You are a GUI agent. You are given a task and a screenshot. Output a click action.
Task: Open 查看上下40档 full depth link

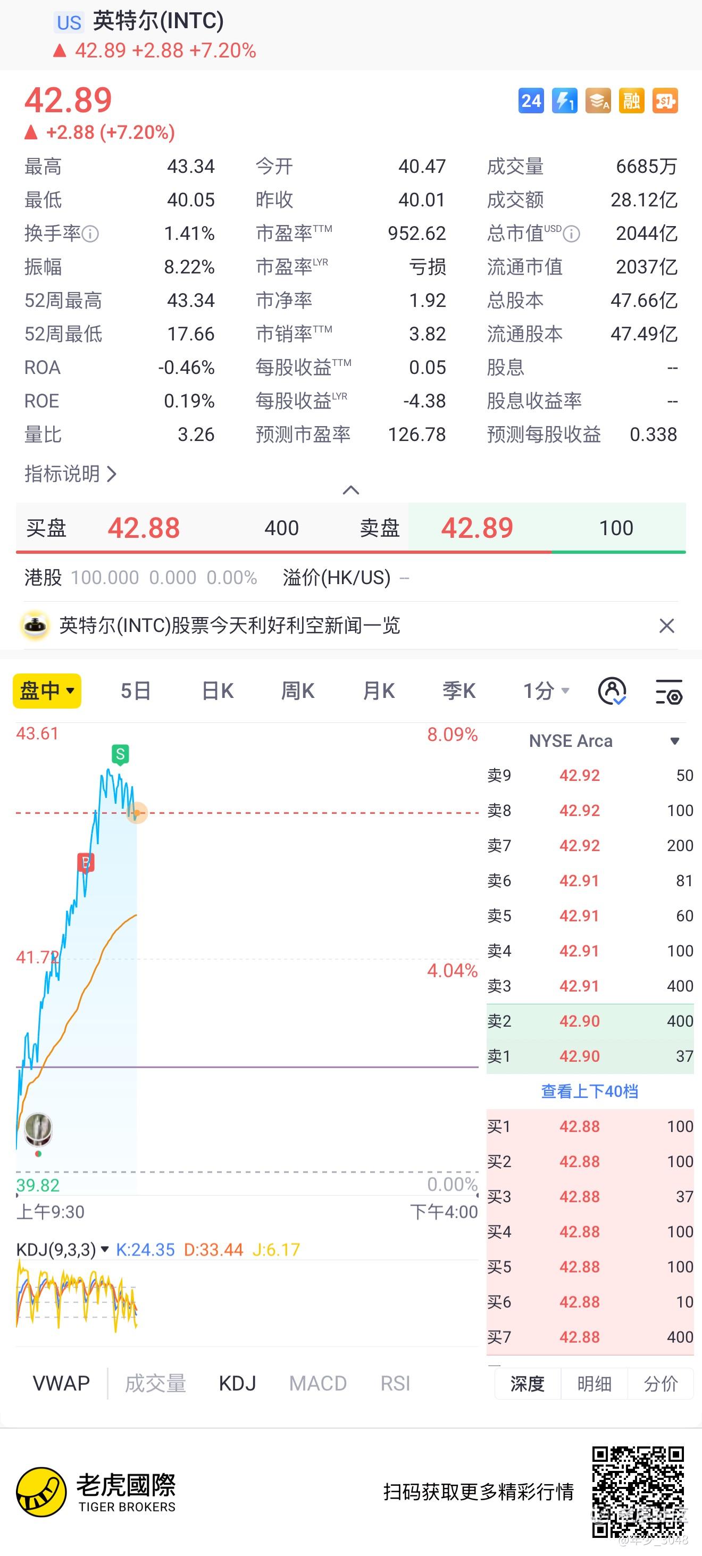pos(590,1092)
